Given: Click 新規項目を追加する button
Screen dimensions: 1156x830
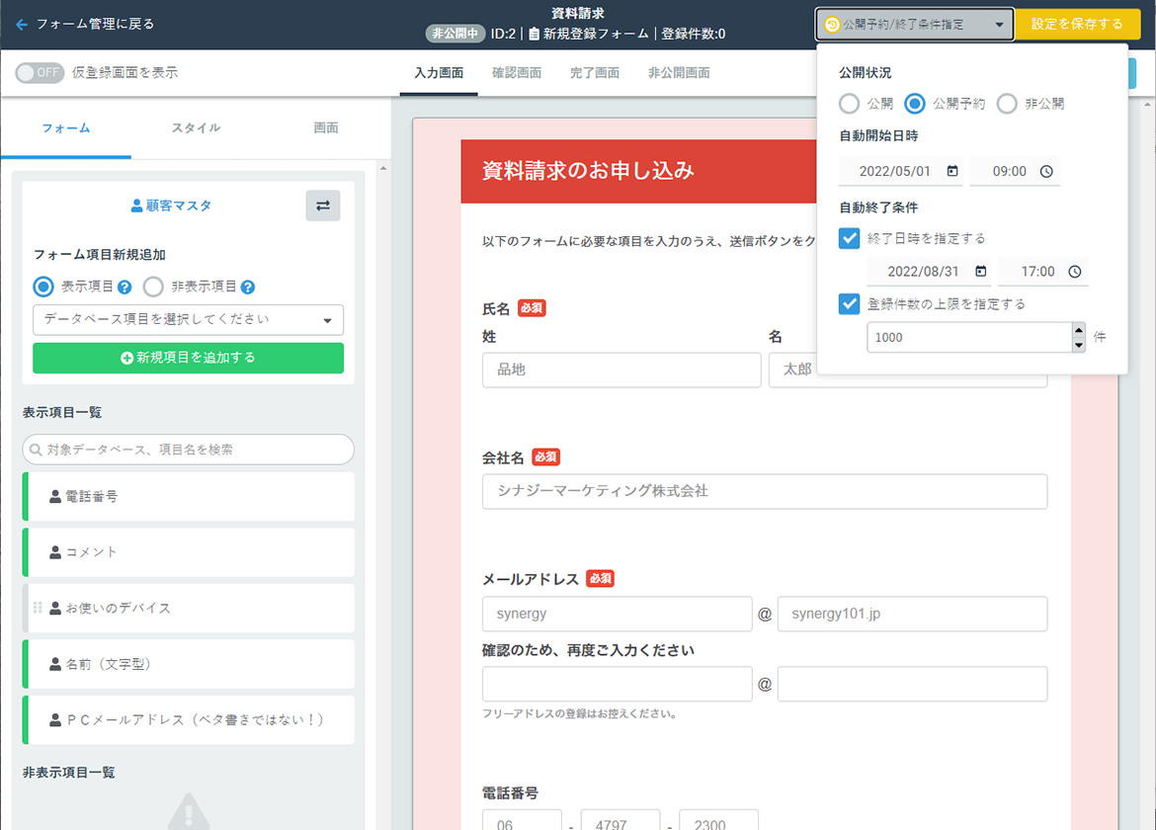Looking at the screenshot, I should pyautogui.click(x=188, y=358).
